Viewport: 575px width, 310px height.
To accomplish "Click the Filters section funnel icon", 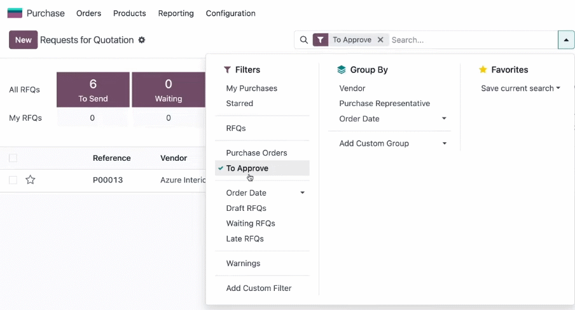I will [227, 70].
